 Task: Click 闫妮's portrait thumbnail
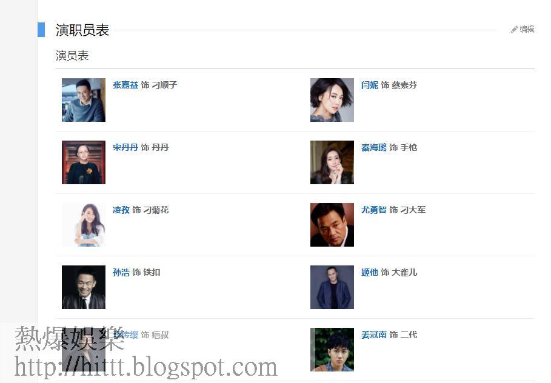click(x=332, y=100)
